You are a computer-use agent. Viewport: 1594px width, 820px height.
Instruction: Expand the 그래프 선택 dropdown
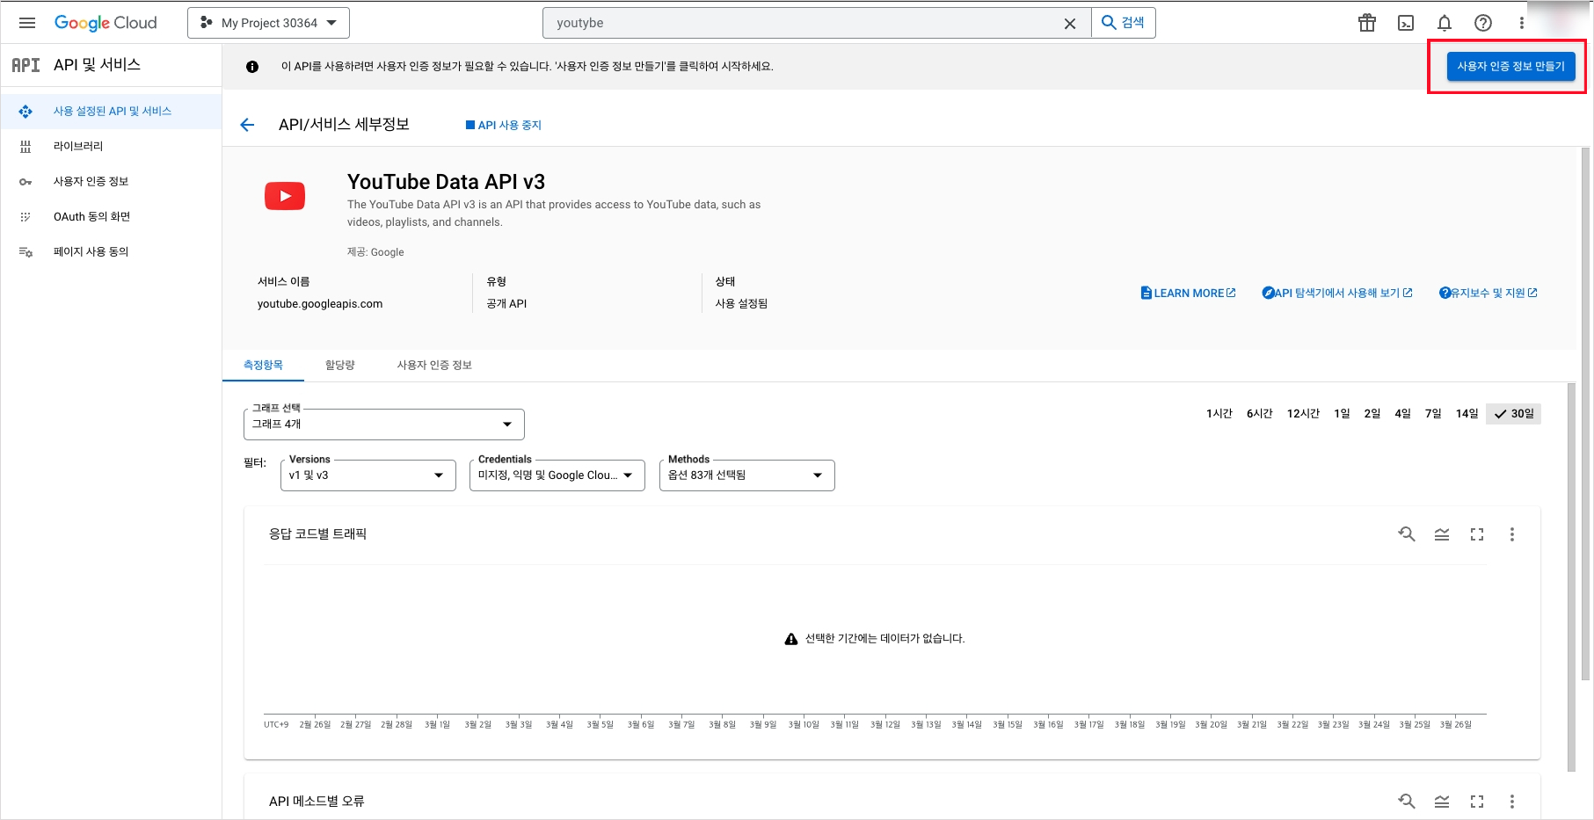point(383,425)
